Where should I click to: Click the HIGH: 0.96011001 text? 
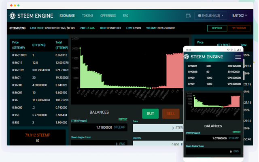click(110, 28)
